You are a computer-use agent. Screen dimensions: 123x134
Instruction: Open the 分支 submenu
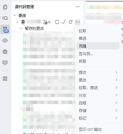pyautogui.click(x=98, y=95)
